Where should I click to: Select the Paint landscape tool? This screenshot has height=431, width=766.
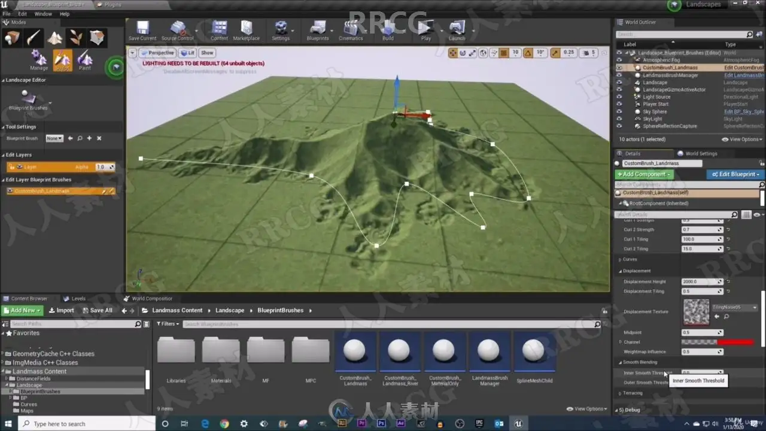85,59
